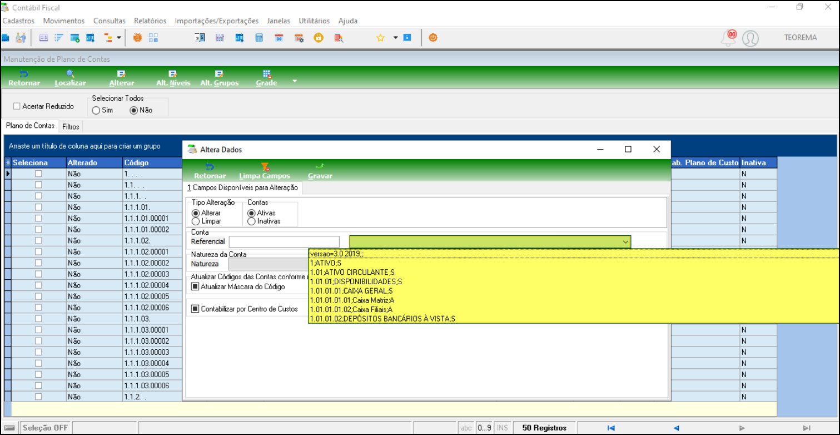Click the red grid with magnifier icon

(x=339, y=38)
